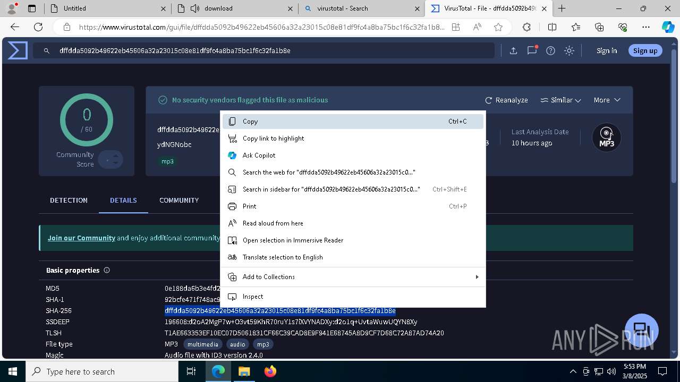Image resolution: width=680 pixels, height=382 pixels.
Task: Open the chat widget bubble
Action: tap(642, 330)
